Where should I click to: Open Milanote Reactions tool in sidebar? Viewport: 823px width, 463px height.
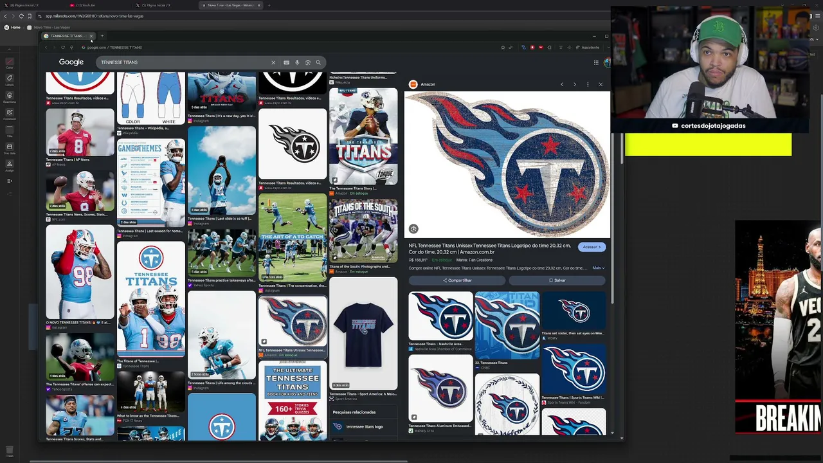pos(10,96)
